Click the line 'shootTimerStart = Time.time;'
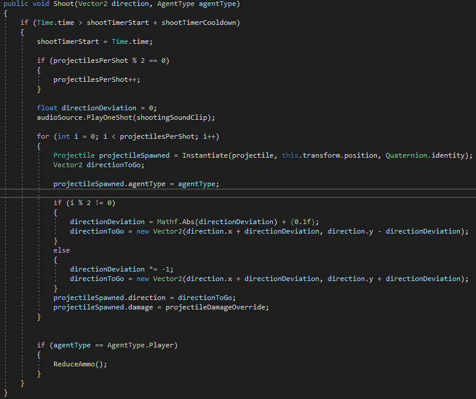Viewport: 476px width, 399px height. tap(95, 42)
